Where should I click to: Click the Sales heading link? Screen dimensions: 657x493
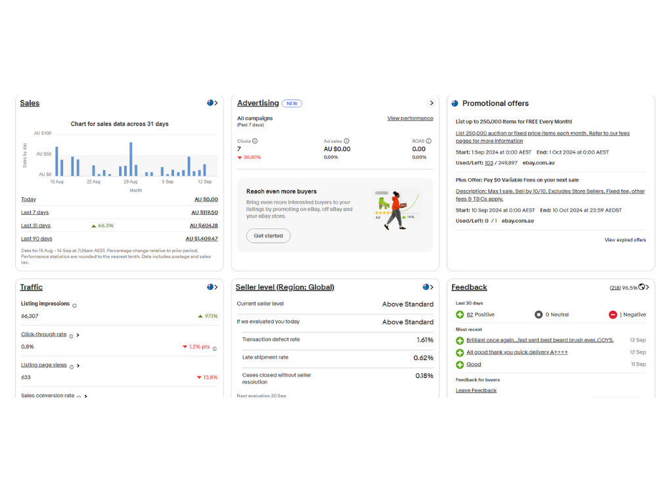30,103
